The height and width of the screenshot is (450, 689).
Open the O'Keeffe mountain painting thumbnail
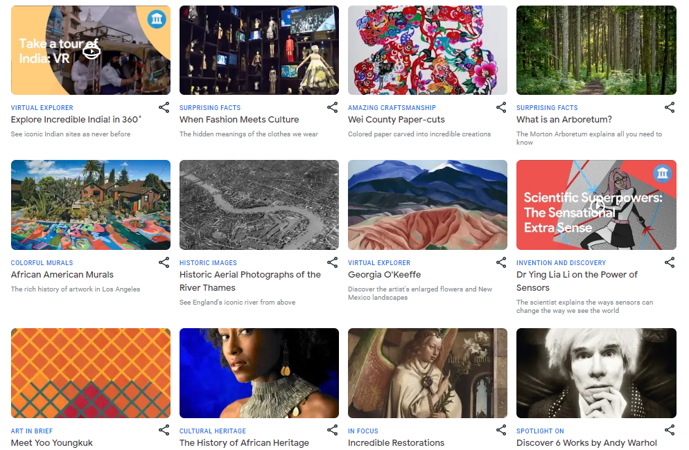click(428, 205)
